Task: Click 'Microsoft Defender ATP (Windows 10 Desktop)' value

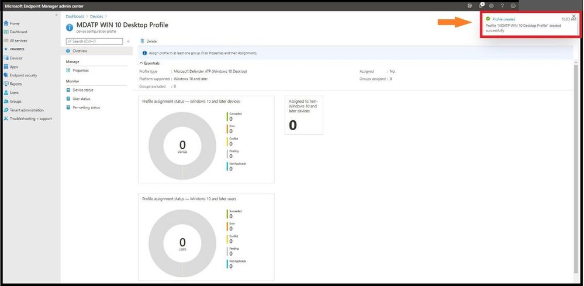Action: [x=210, y=71]
